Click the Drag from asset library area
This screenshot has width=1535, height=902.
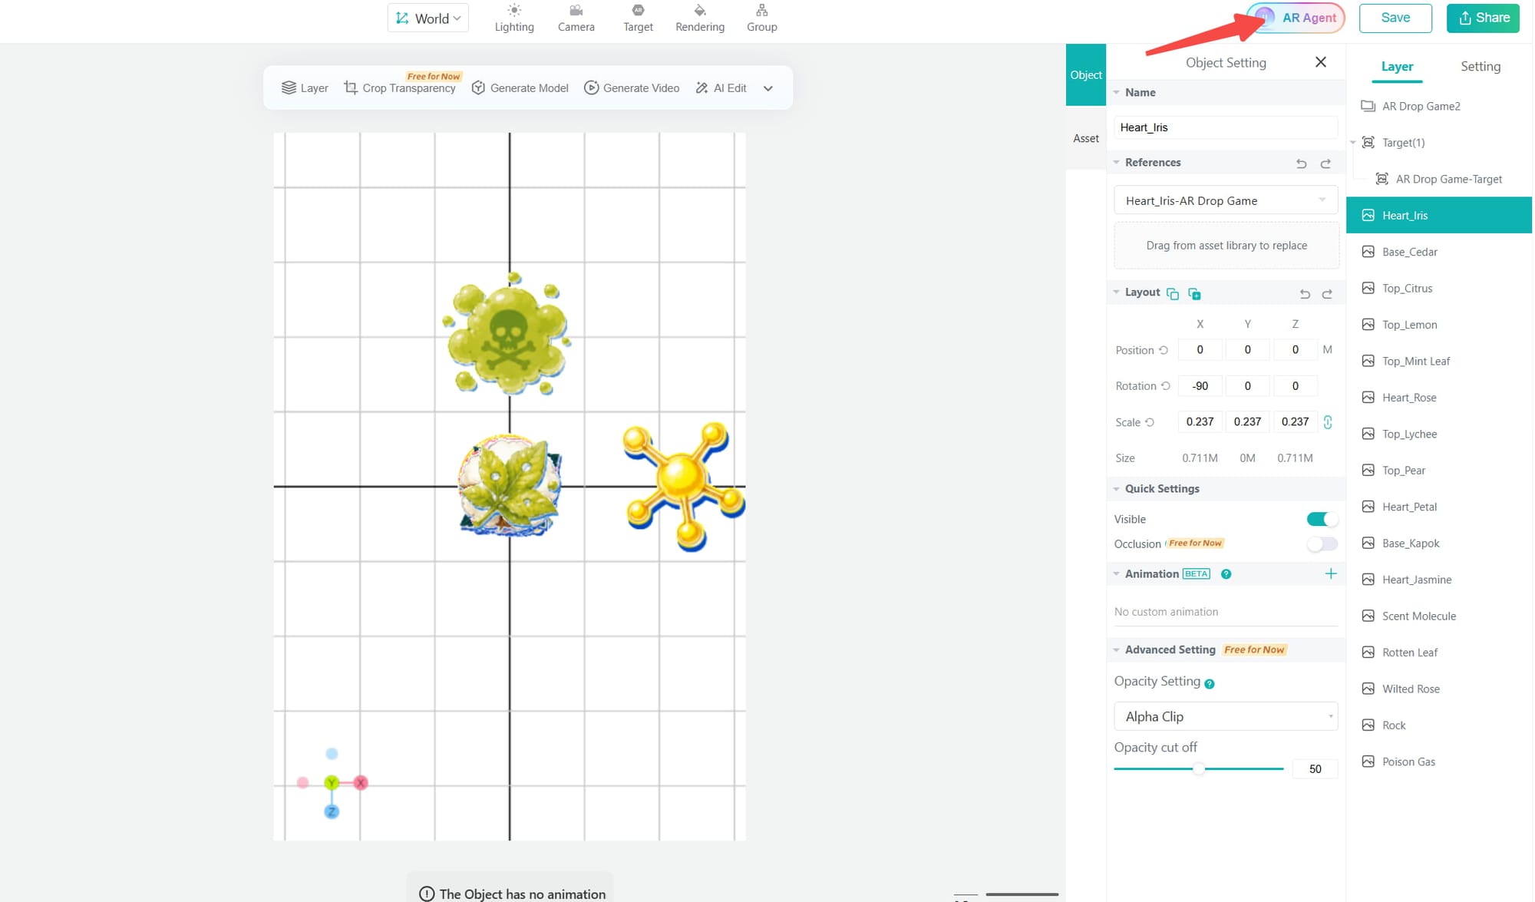click(x=1226, y=246)
